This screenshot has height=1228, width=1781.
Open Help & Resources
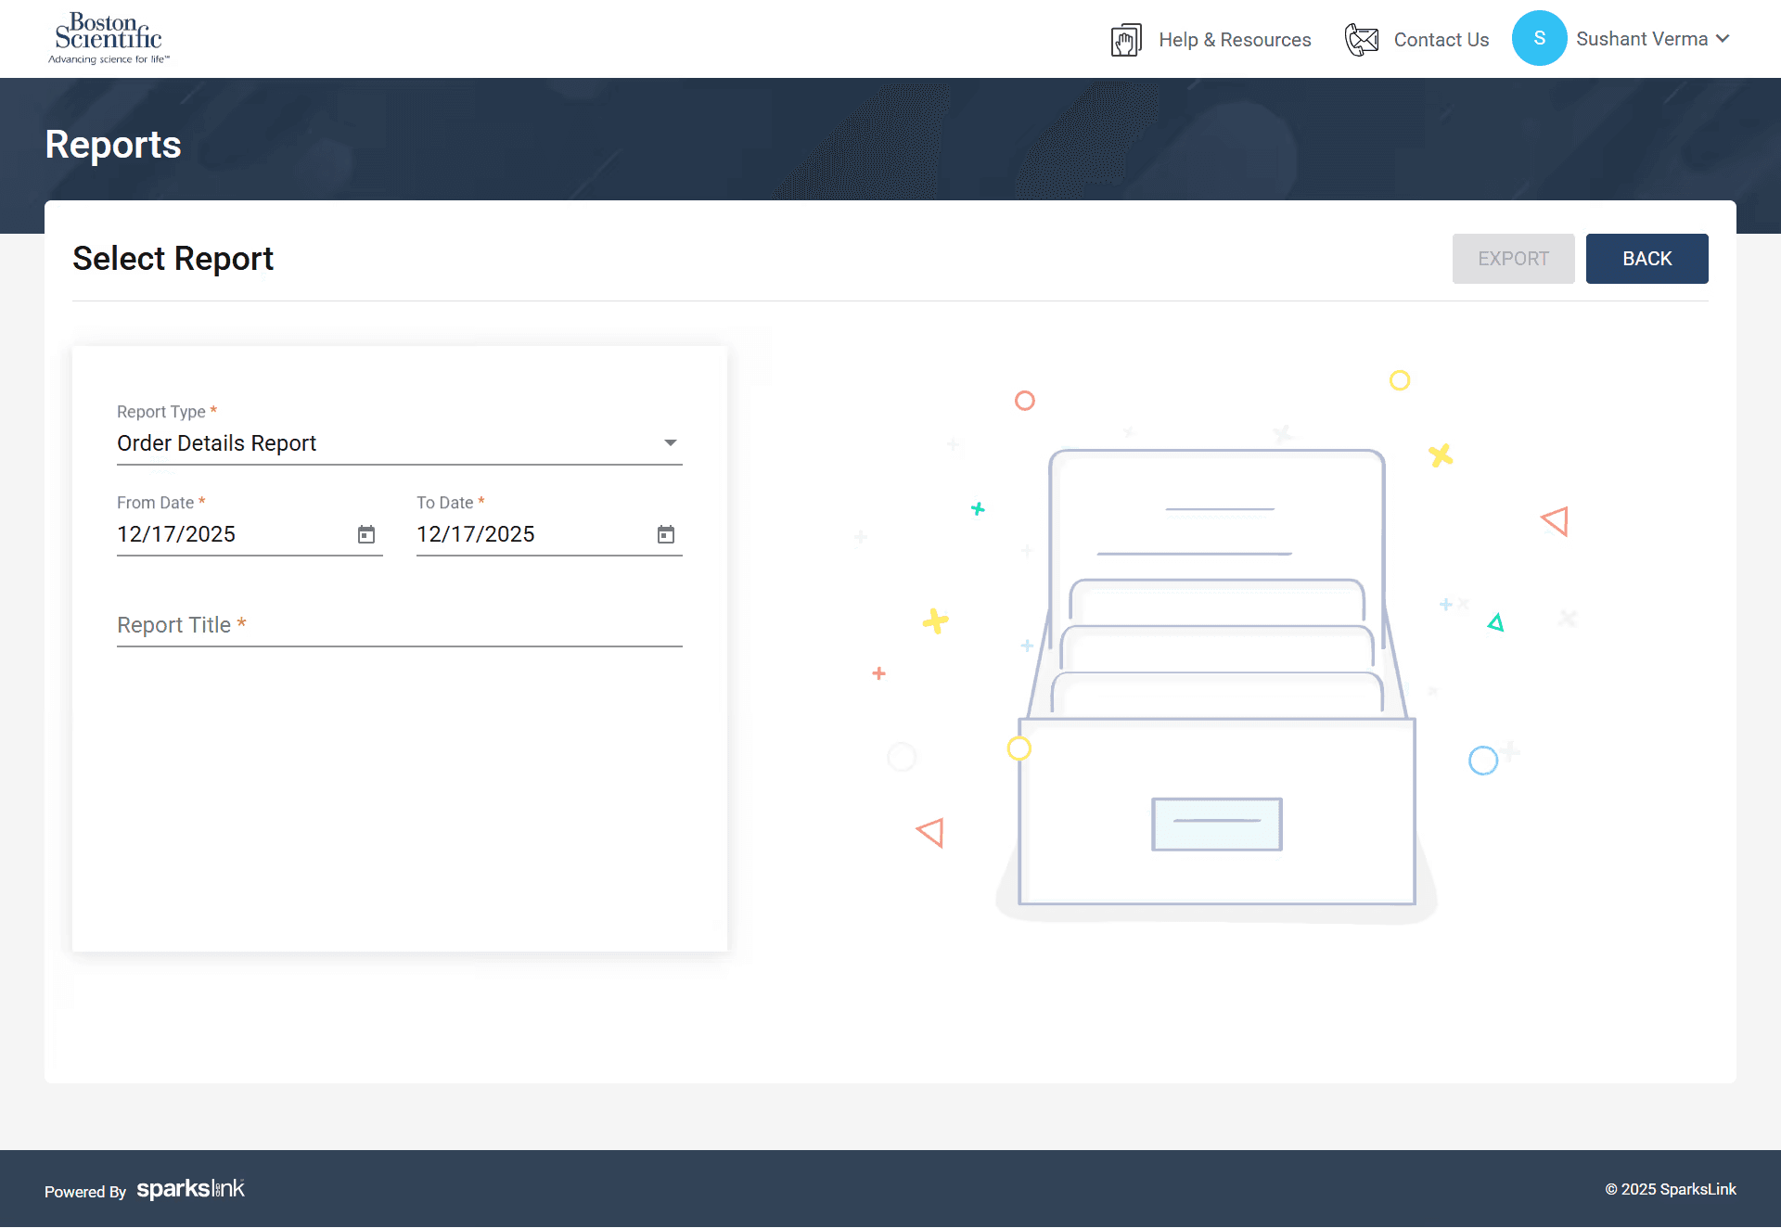1235,39
